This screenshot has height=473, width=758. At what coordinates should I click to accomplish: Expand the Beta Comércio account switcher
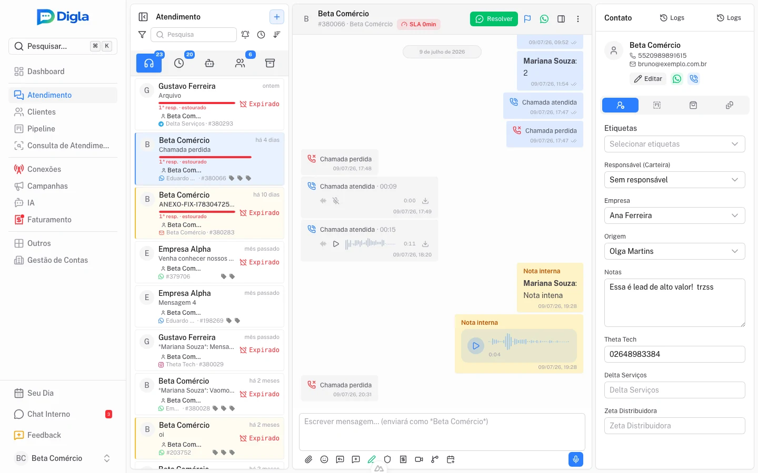click(x=63, y=458)
